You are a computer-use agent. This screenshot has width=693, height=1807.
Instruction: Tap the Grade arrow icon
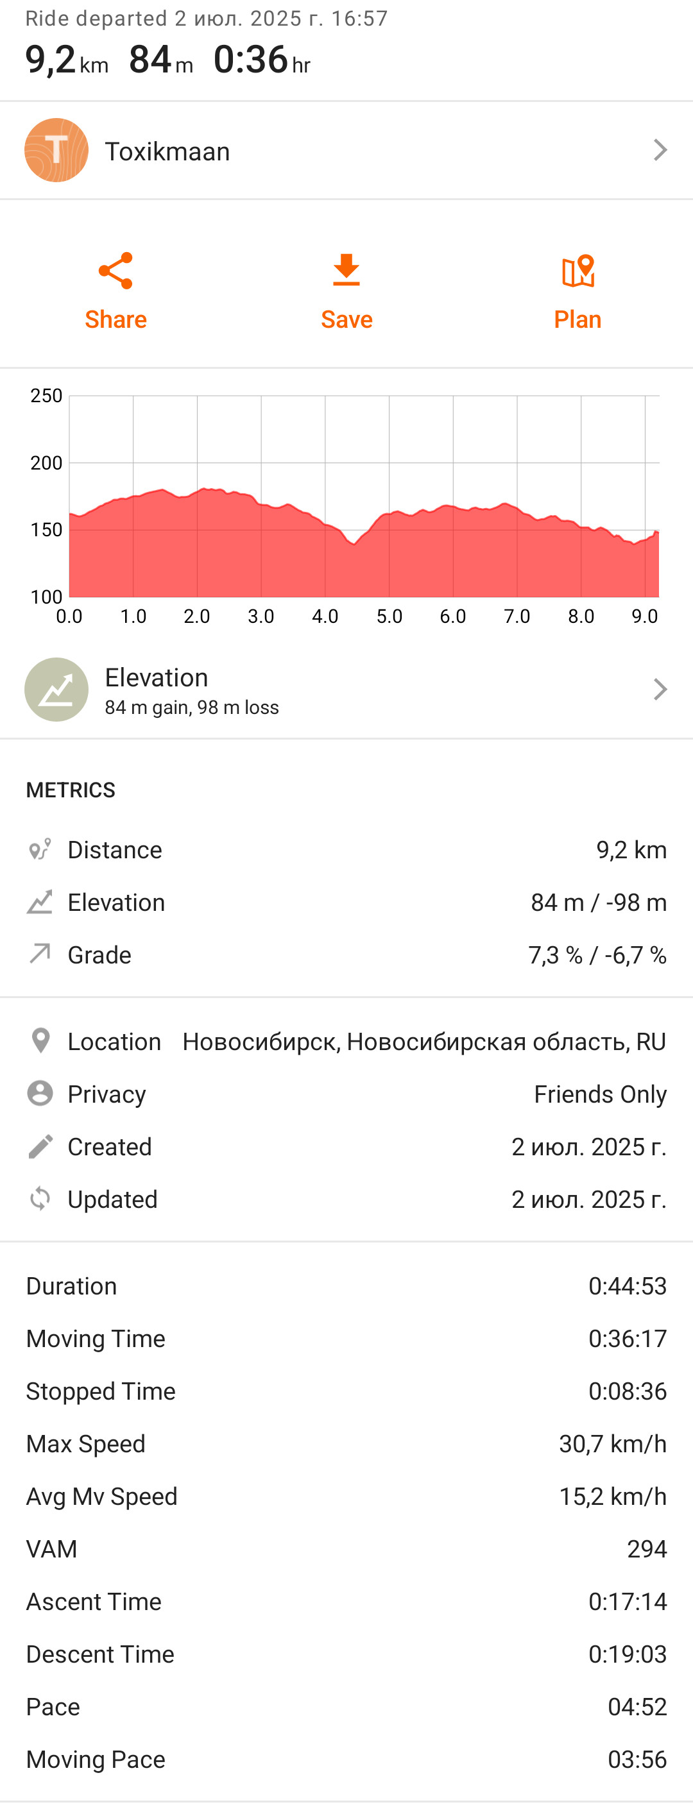tap(40, 954)
